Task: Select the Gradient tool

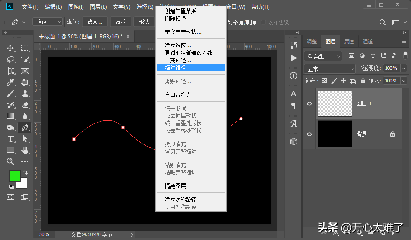Action: coord(11,116)
